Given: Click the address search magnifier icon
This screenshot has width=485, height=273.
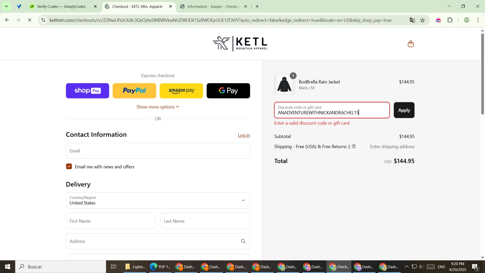Looking at the screenshot, I should [x=243, y=241].
